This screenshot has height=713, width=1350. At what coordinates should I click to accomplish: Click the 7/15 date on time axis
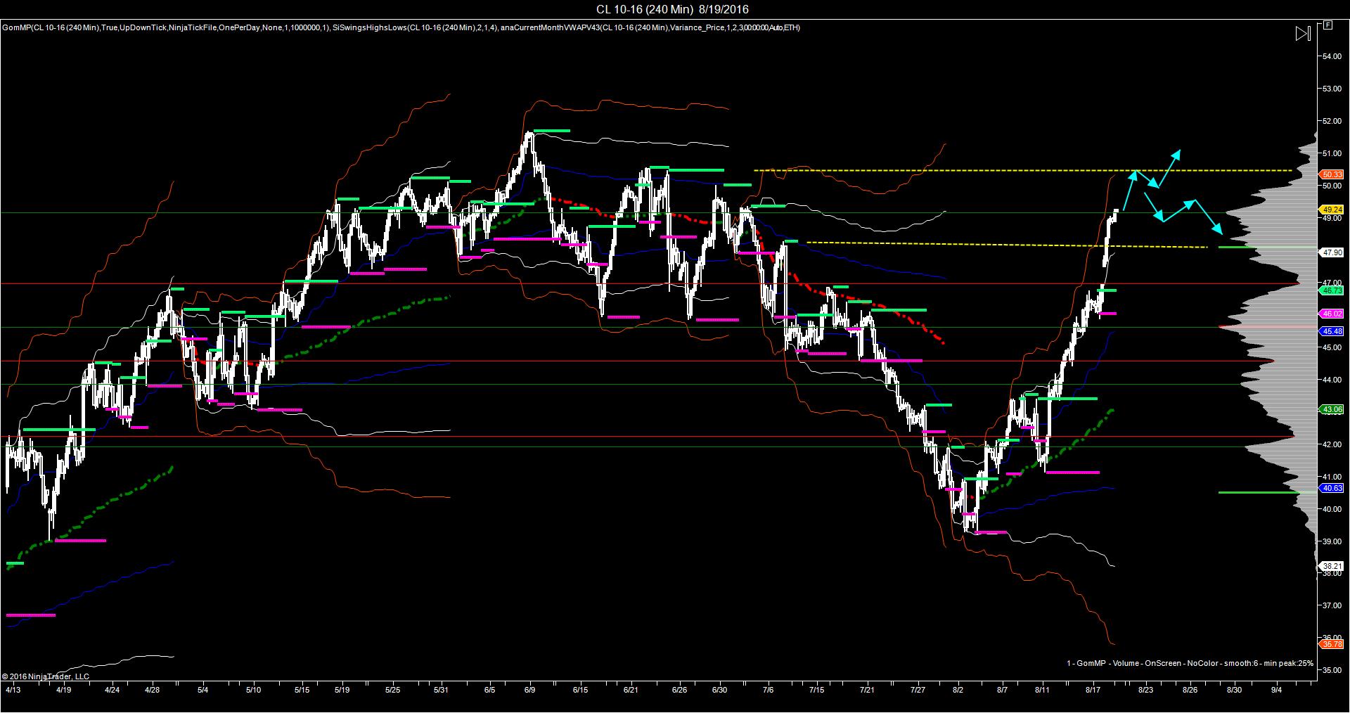817,690
